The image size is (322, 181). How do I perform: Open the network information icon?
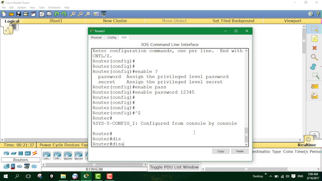(311, 14)
